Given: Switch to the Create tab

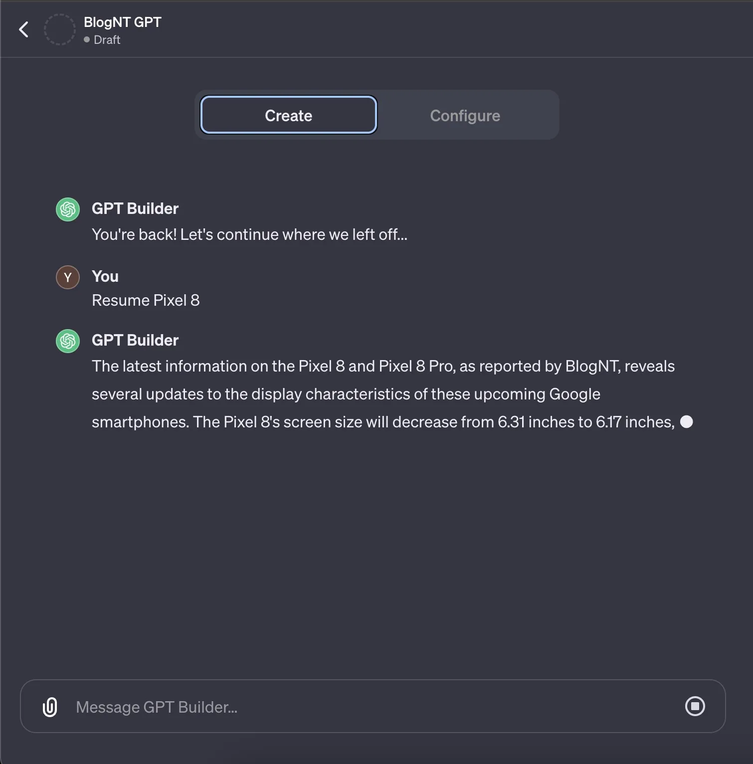Looking at the screenshot, I should click(288, 115).
